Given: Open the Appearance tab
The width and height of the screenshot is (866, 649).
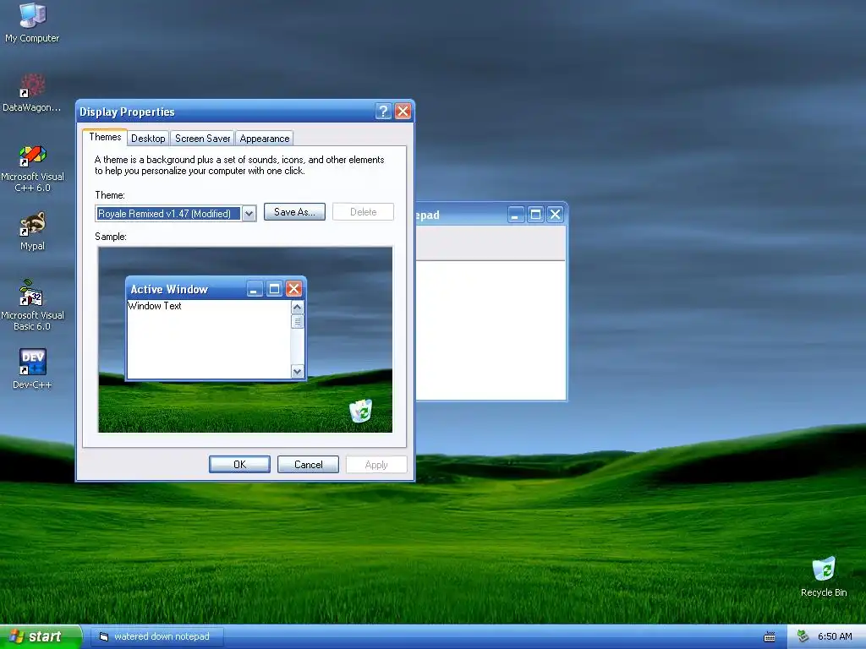Looking at the screenshot, I should click(265, 139).
